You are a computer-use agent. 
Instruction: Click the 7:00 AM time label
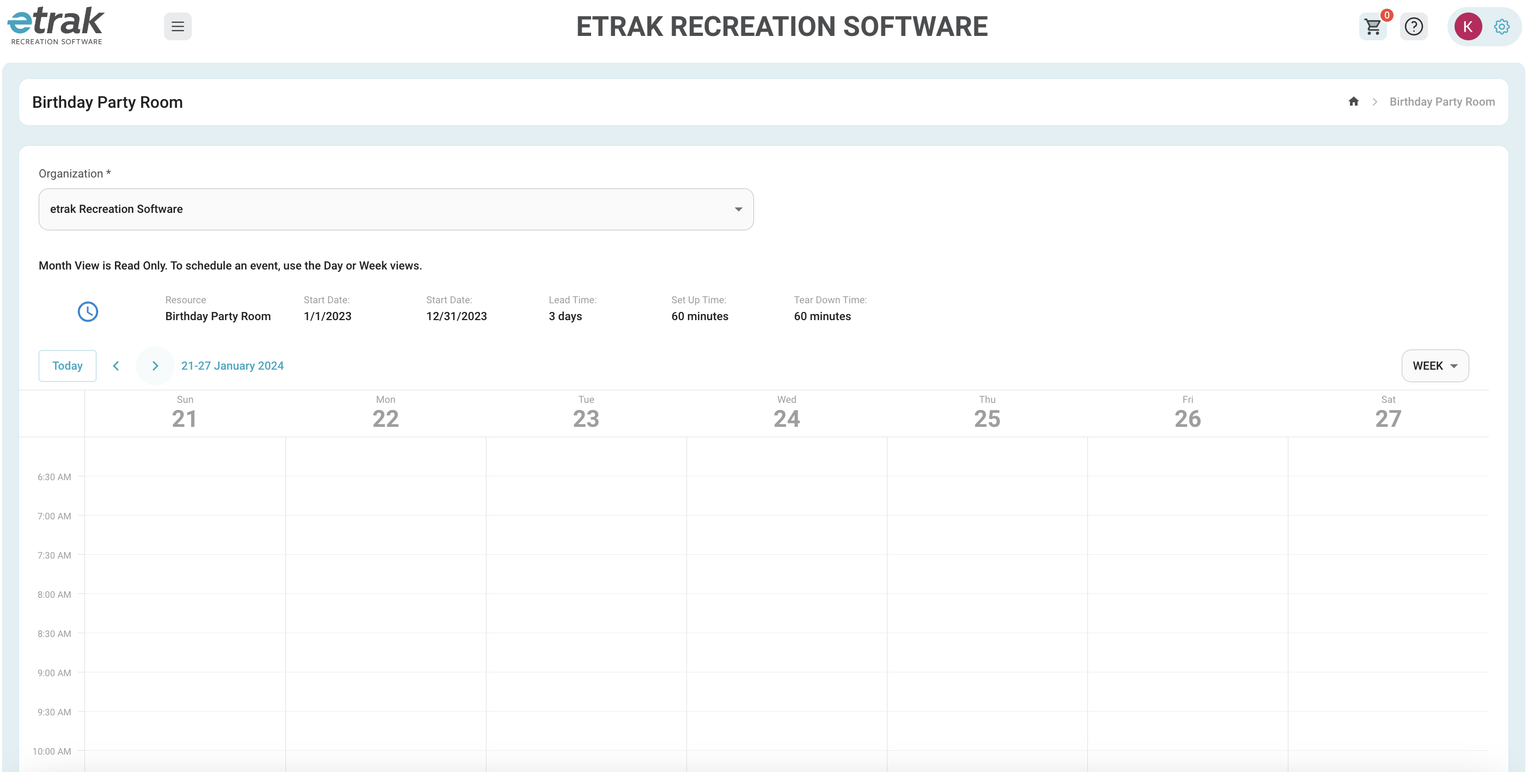54,516
